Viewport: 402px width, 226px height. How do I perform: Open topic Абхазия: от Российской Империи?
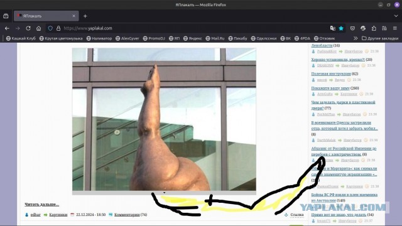[344, 151]
